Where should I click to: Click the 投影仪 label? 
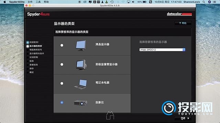pos(100,102)
